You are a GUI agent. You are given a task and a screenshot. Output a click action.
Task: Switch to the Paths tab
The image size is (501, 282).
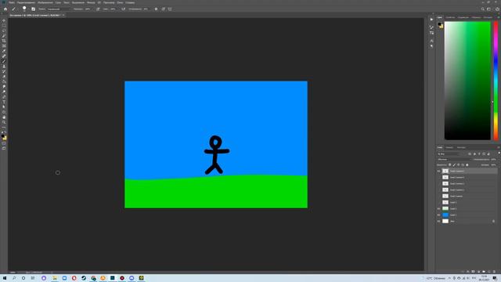pos(461,147)
